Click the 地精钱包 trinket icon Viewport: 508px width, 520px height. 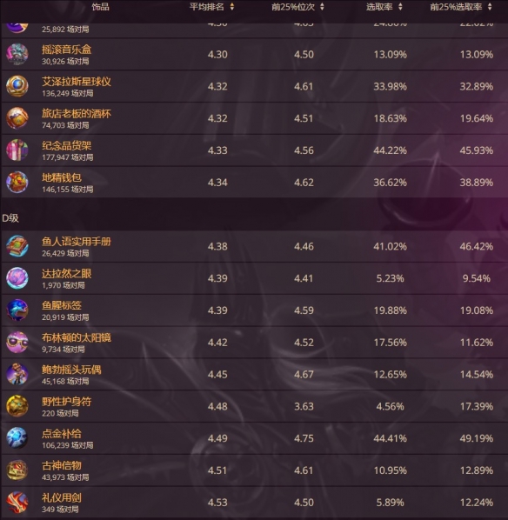17,182
